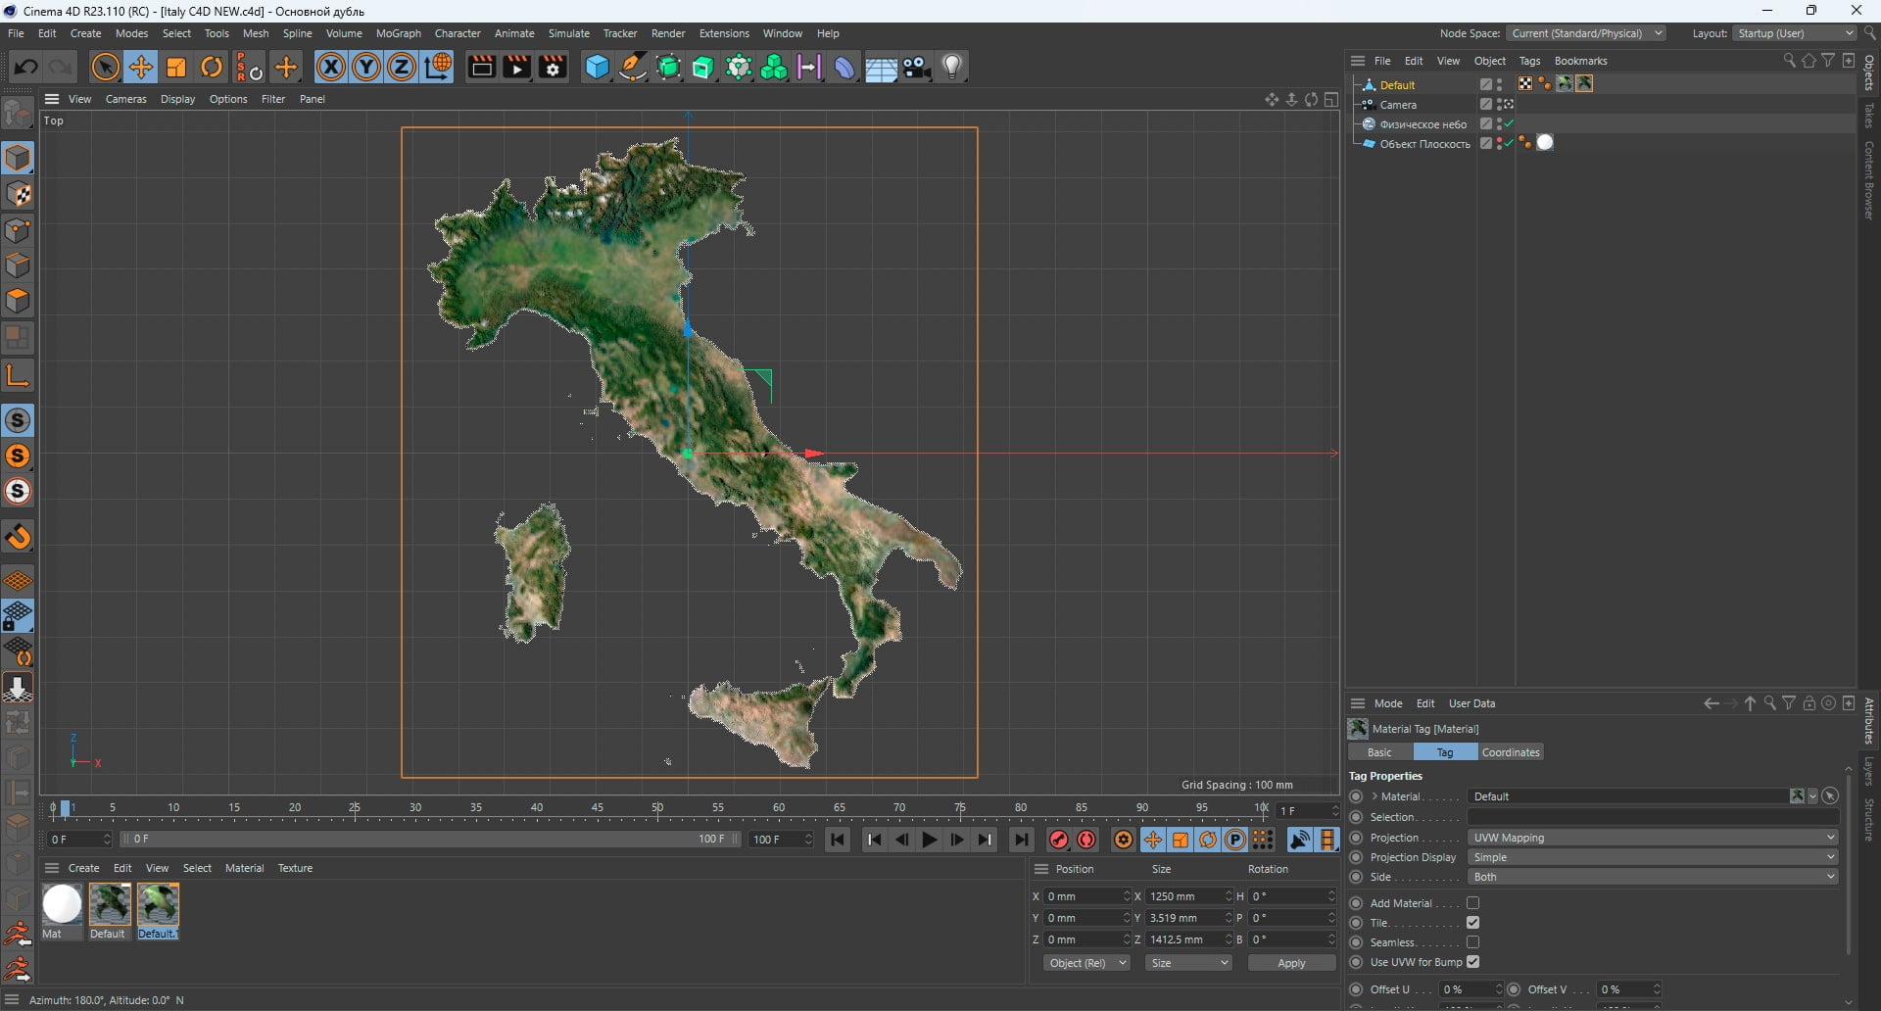
Task: Add a Cube primitive object
Action: pos(597,67)
